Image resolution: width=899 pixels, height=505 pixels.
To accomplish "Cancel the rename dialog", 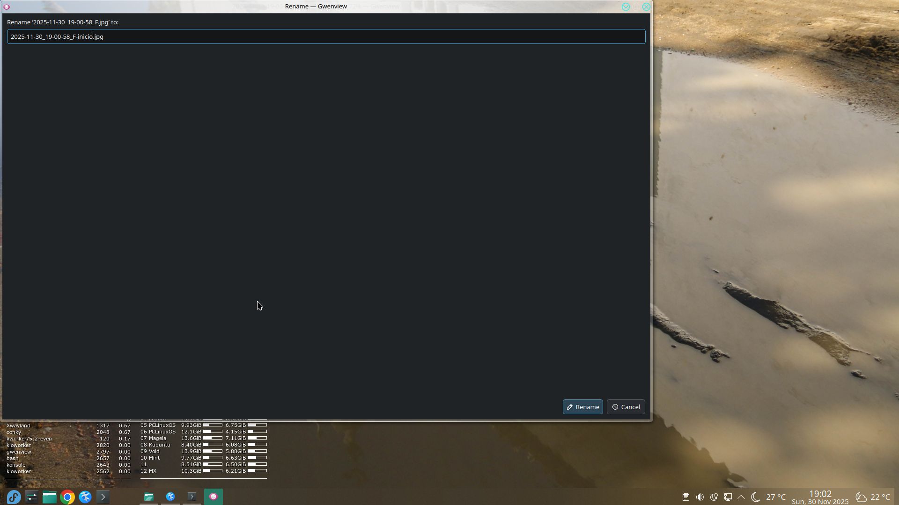I will (626, 407).
